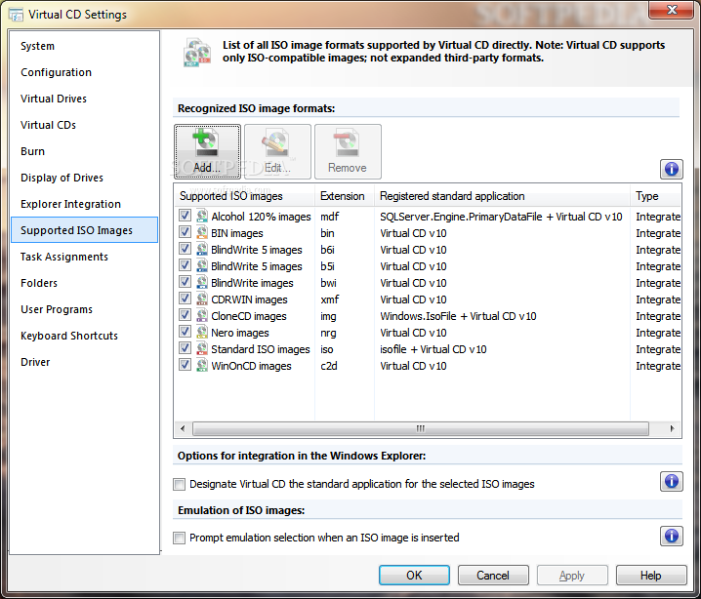This screenshot has height=599, width=701.
Task: Uncheck Alcohol 120% images checkbox
Action: tap(185, 216)
